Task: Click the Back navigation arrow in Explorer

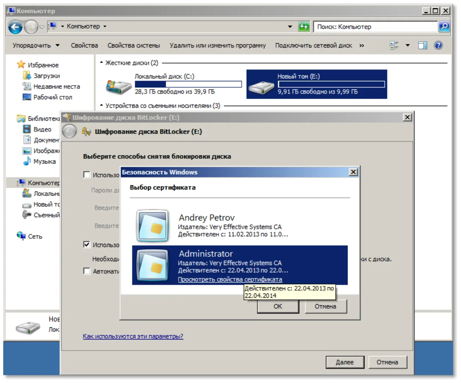Action: pos(15,27)
